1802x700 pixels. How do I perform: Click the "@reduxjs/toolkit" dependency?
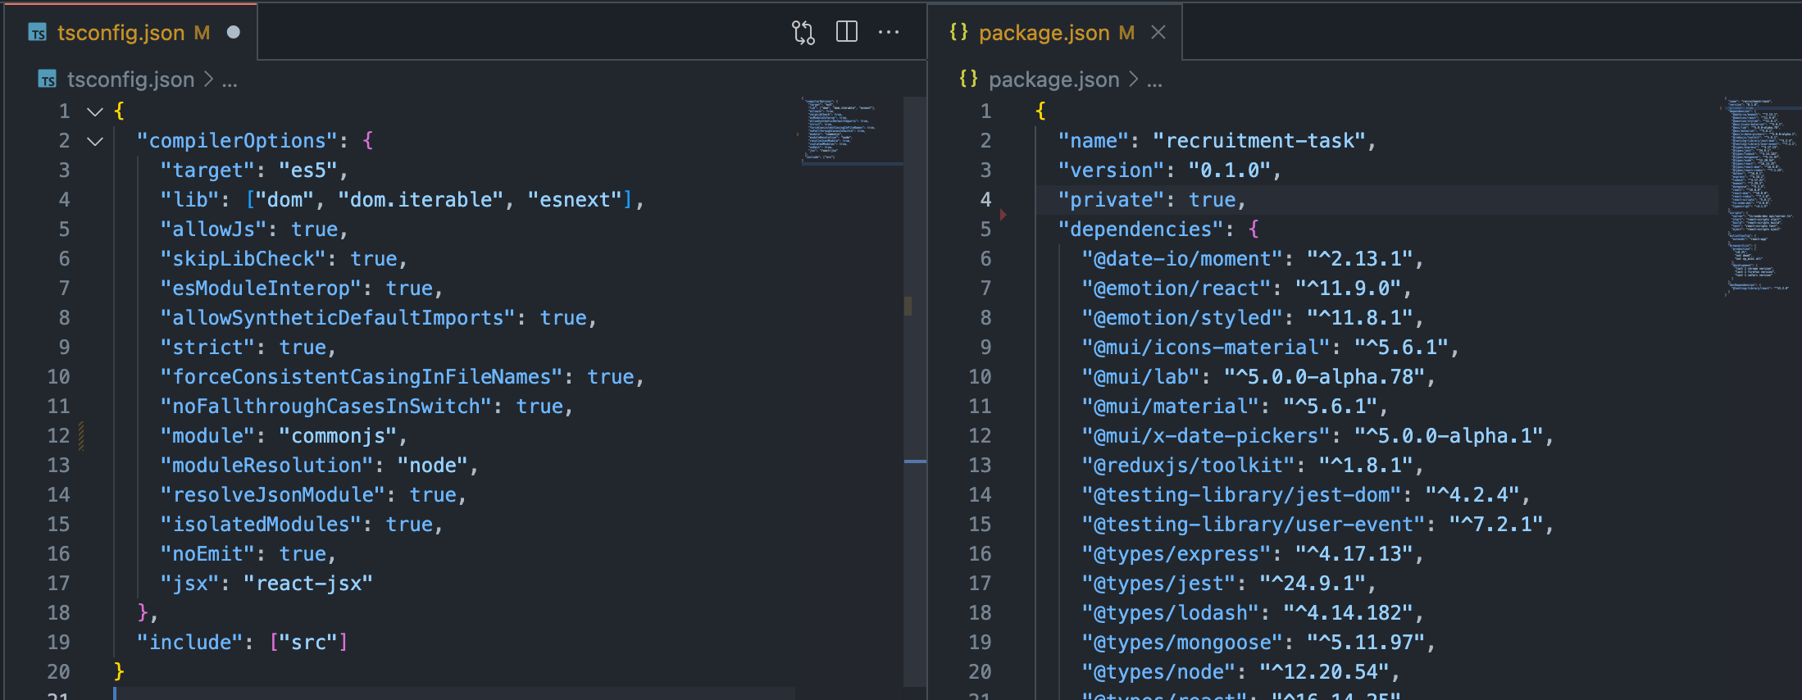1188,466
